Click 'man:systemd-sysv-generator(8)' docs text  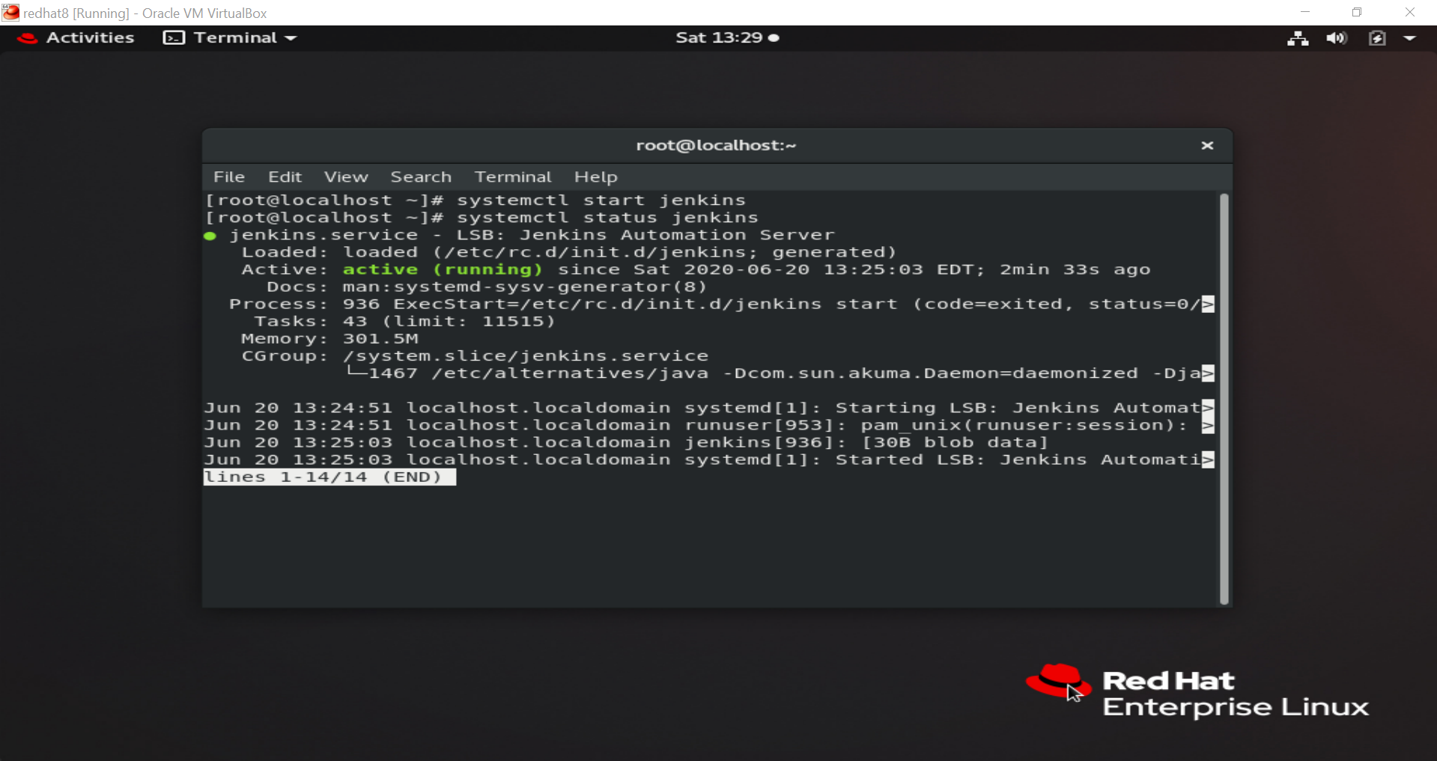[524, 287]
